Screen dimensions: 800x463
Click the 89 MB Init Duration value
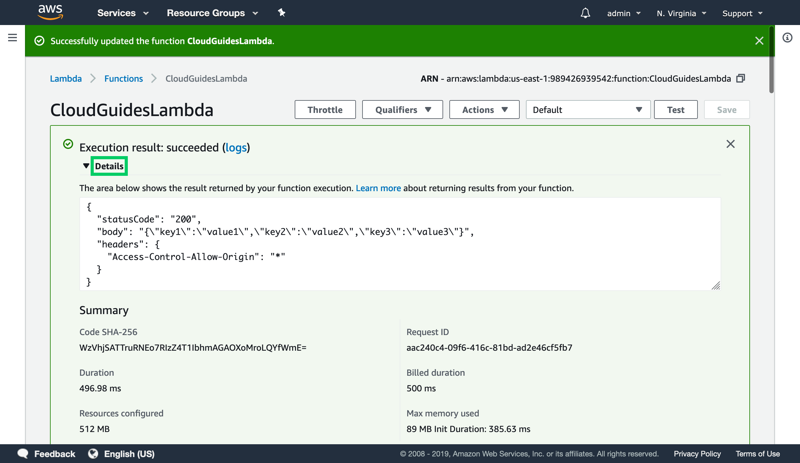pyautogui.click(x=468, y=429)
